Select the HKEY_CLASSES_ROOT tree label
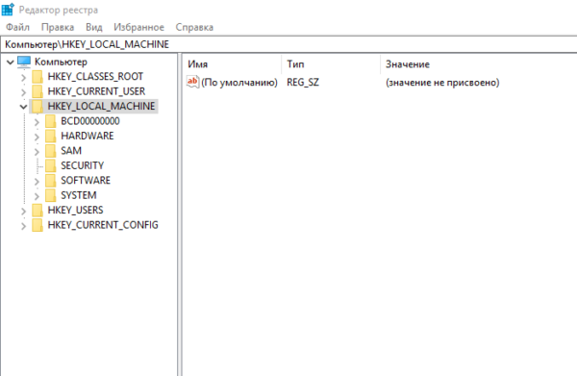The image size is (577, 376). click(95, 77)
